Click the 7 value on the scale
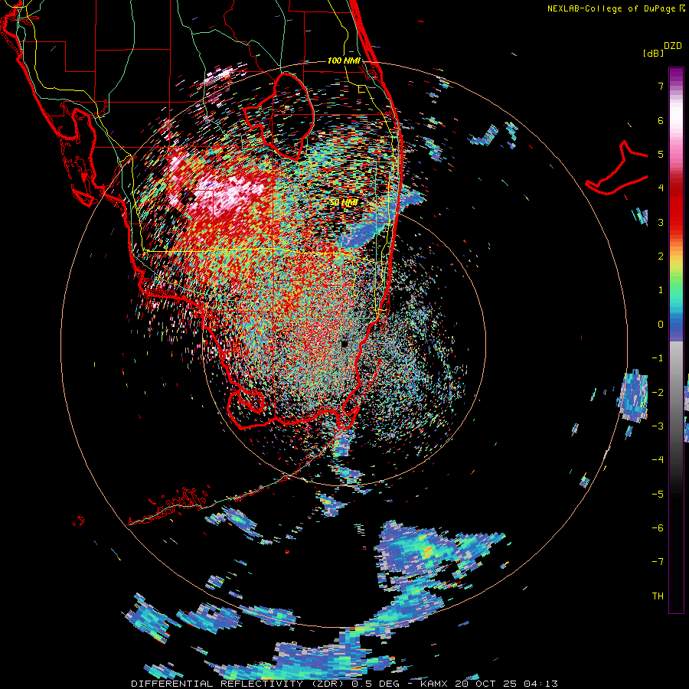 [x=661, y=86]
